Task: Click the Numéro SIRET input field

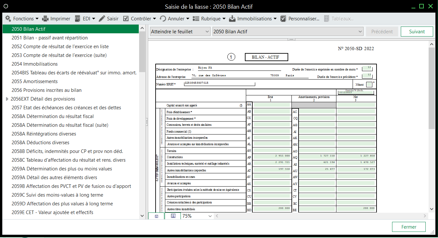Action: click(x=219, y=84)
